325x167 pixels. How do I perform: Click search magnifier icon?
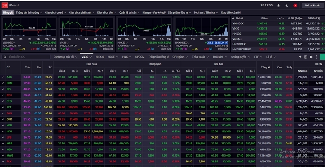point(5,57)
